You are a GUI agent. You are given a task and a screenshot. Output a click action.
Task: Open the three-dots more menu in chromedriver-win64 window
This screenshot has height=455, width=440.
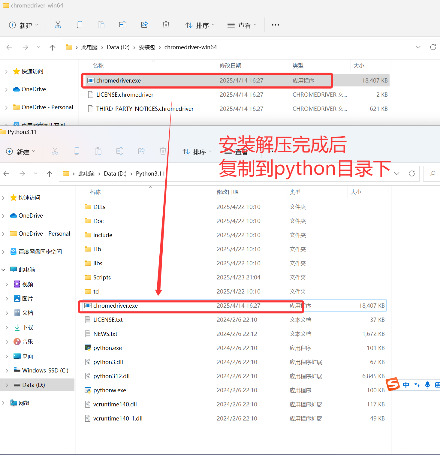276,25
